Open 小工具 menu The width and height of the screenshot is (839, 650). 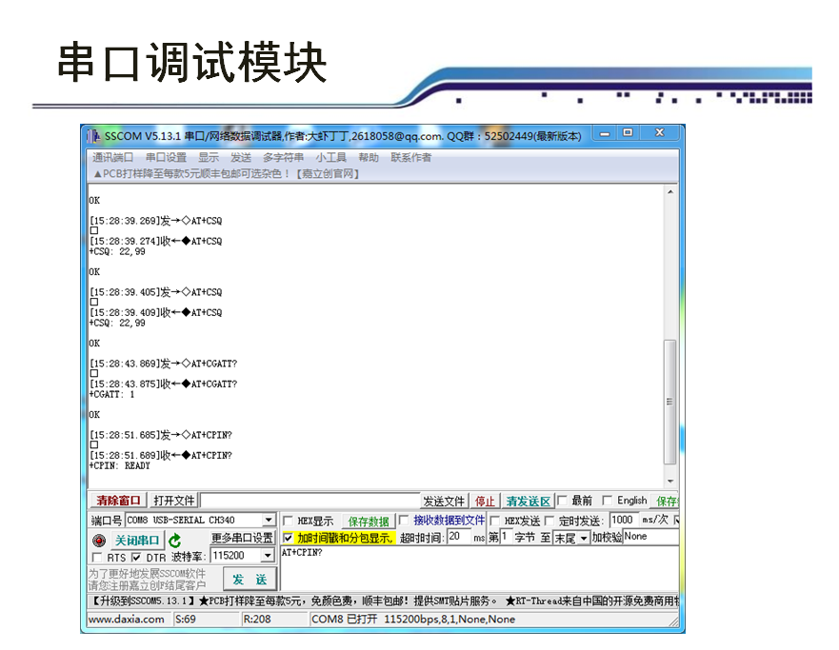pyautogui.click(x=330, y=157)
